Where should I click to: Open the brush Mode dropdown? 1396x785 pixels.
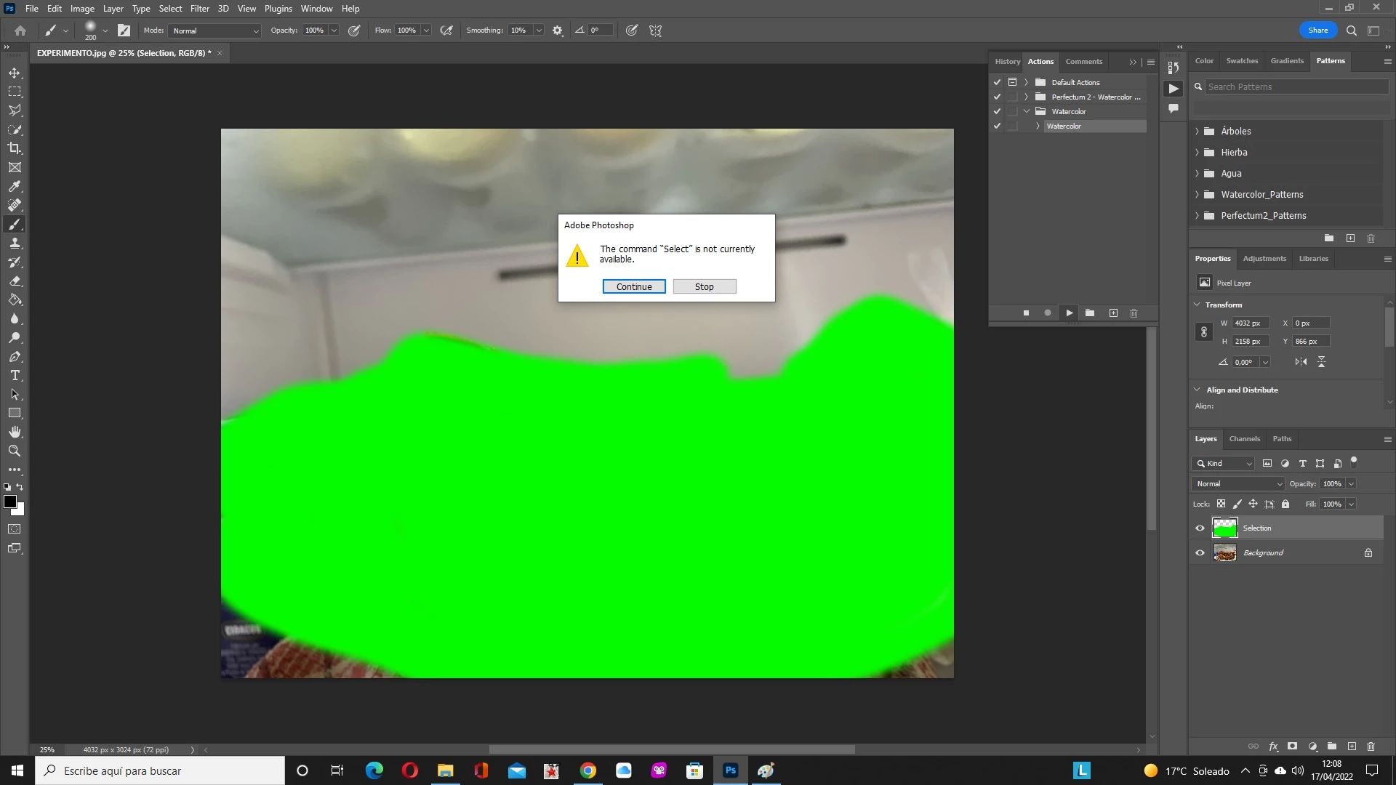pos(215,31)
